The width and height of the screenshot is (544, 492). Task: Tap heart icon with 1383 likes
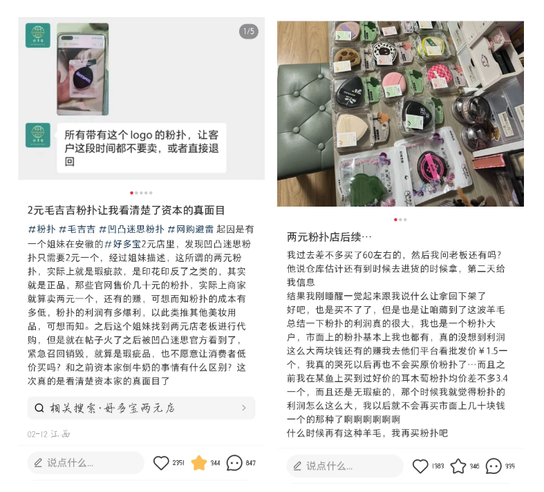[x=420, y=466]
